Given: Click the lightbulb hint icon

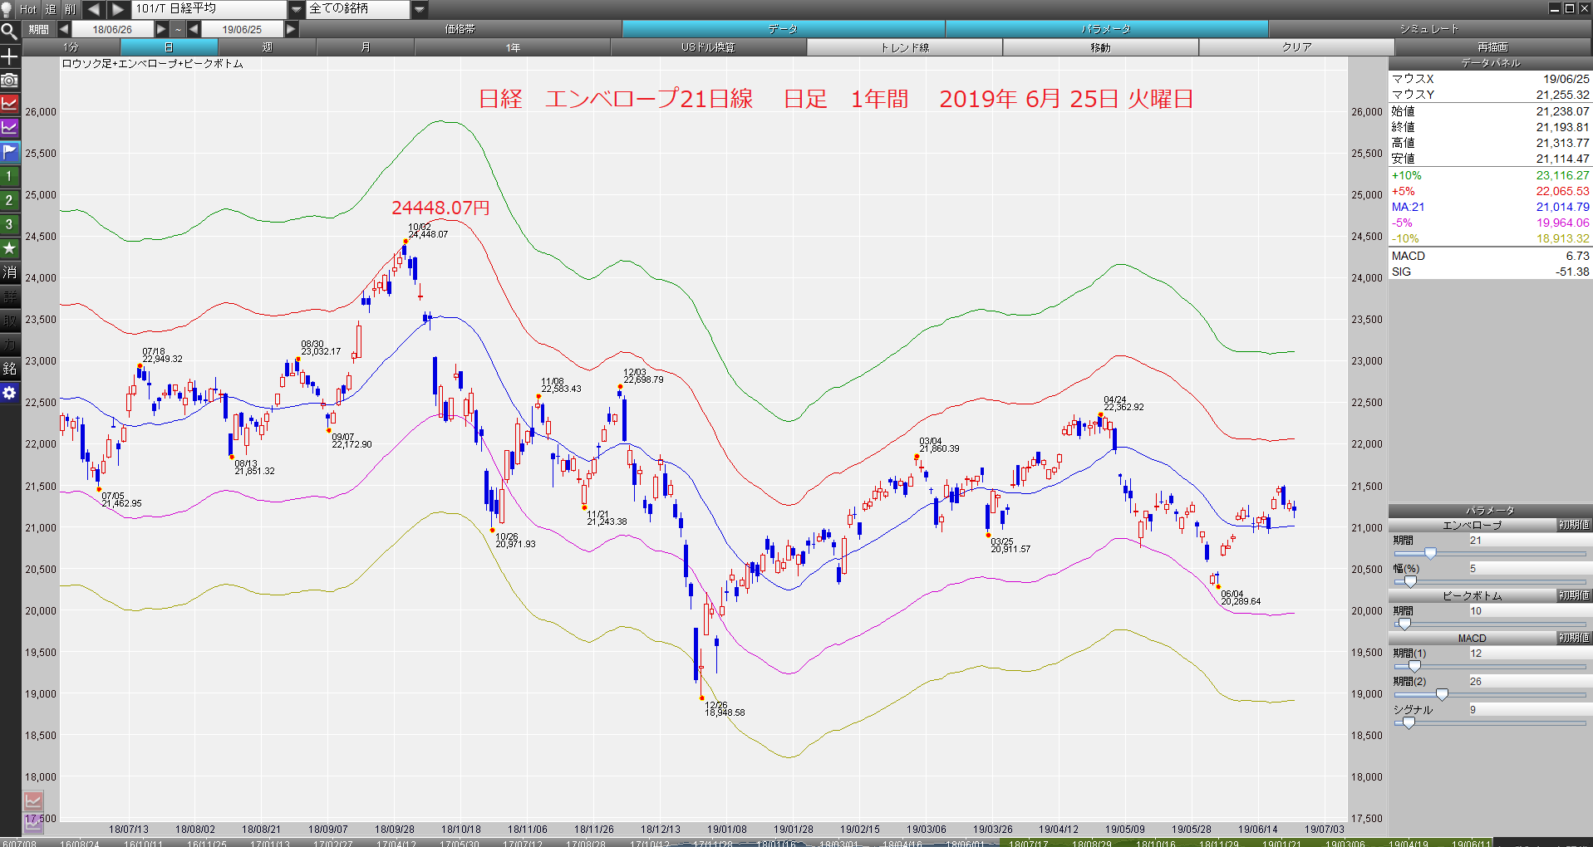Looking at the screenshot, I should click(x=7, y=9).
